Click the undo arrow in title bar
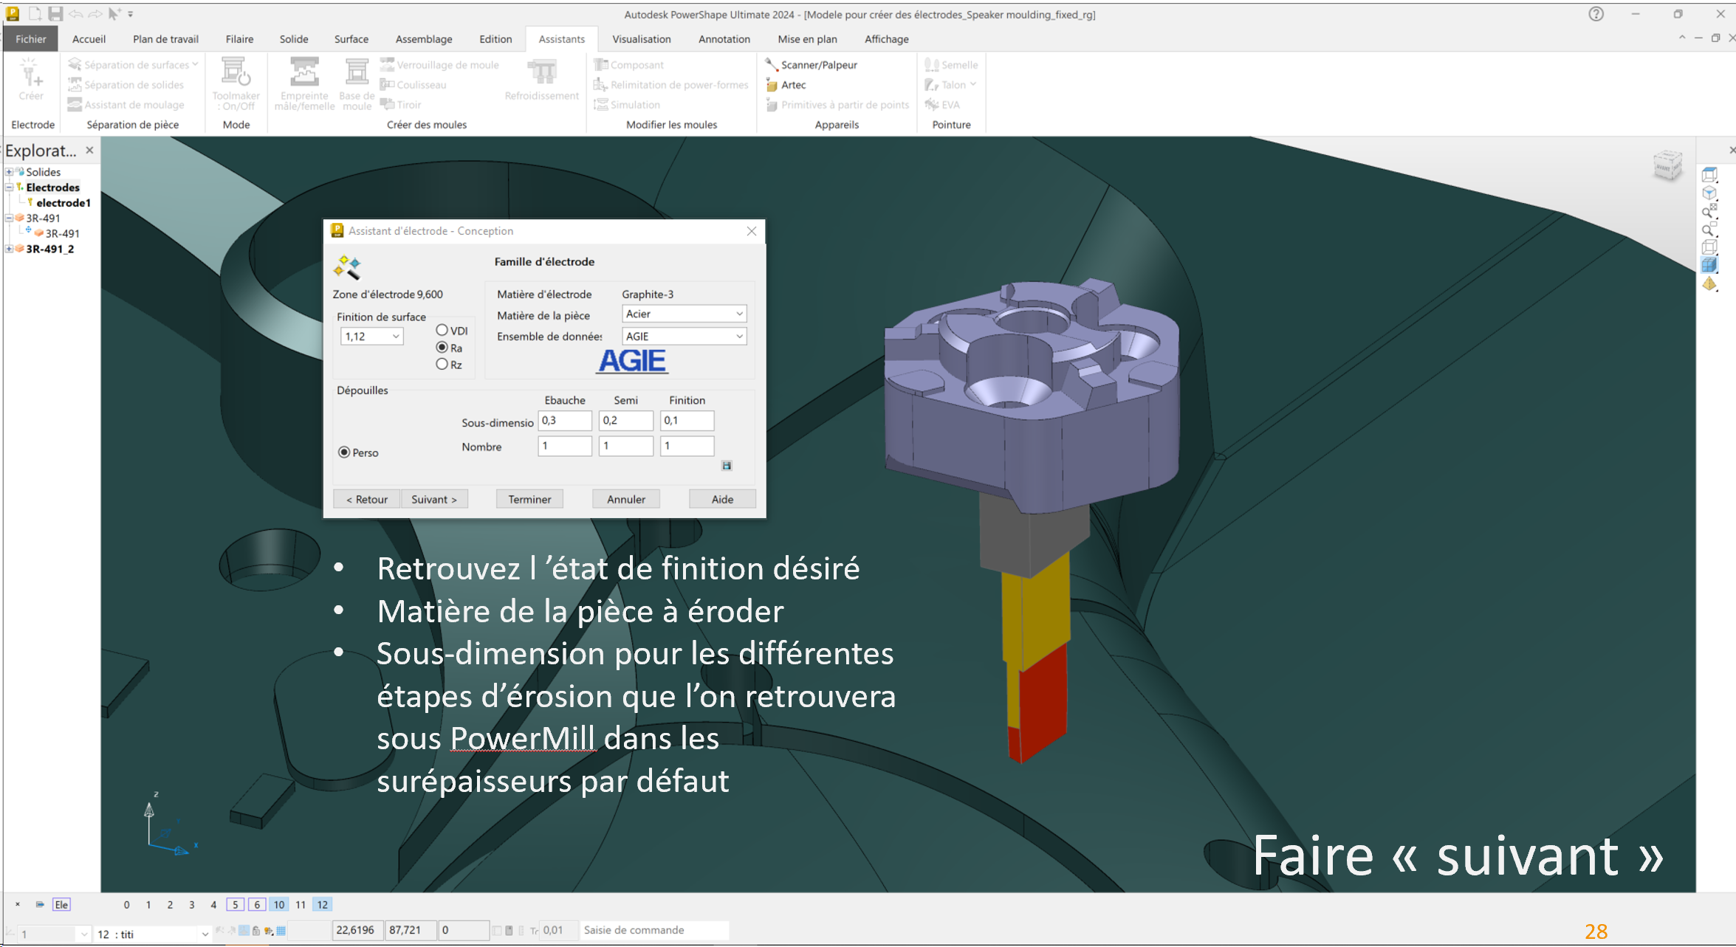The width and height of the screenshot is (1736, 947). pos(75,13)
